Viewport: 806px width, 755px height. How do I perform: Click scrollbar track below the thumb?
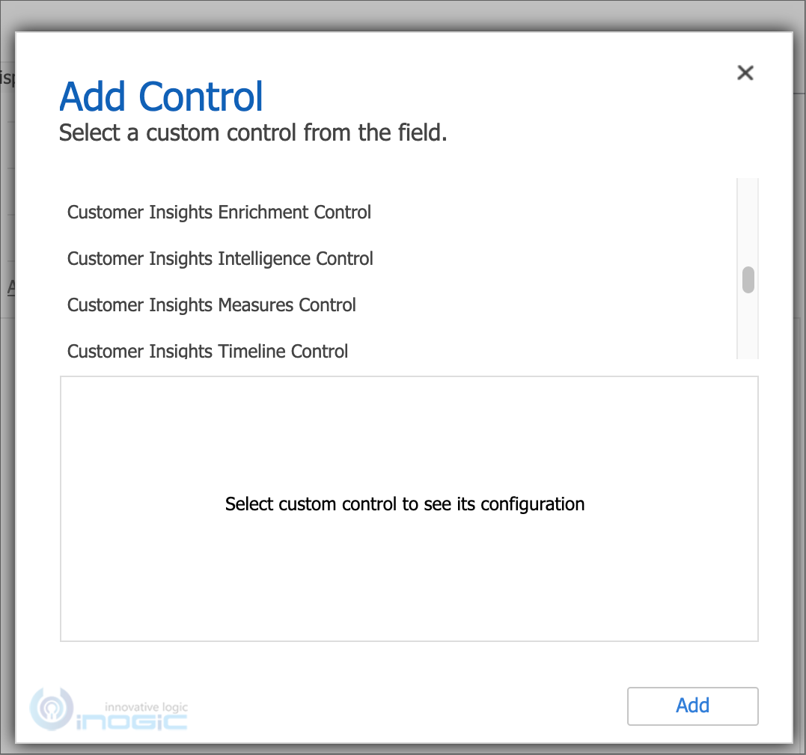(748, 326)
